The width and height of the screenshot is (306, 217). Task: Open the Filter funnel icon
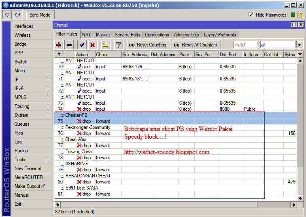[x=118, y=45]
